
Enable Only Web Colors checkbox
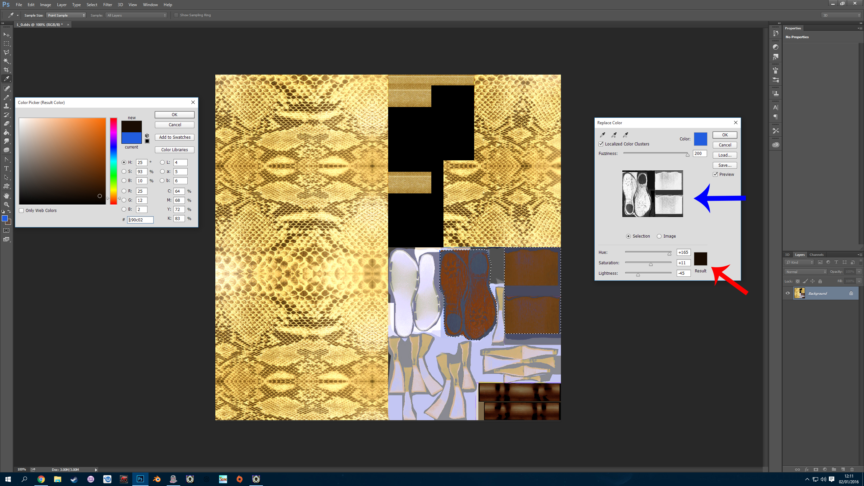(22, 211)
